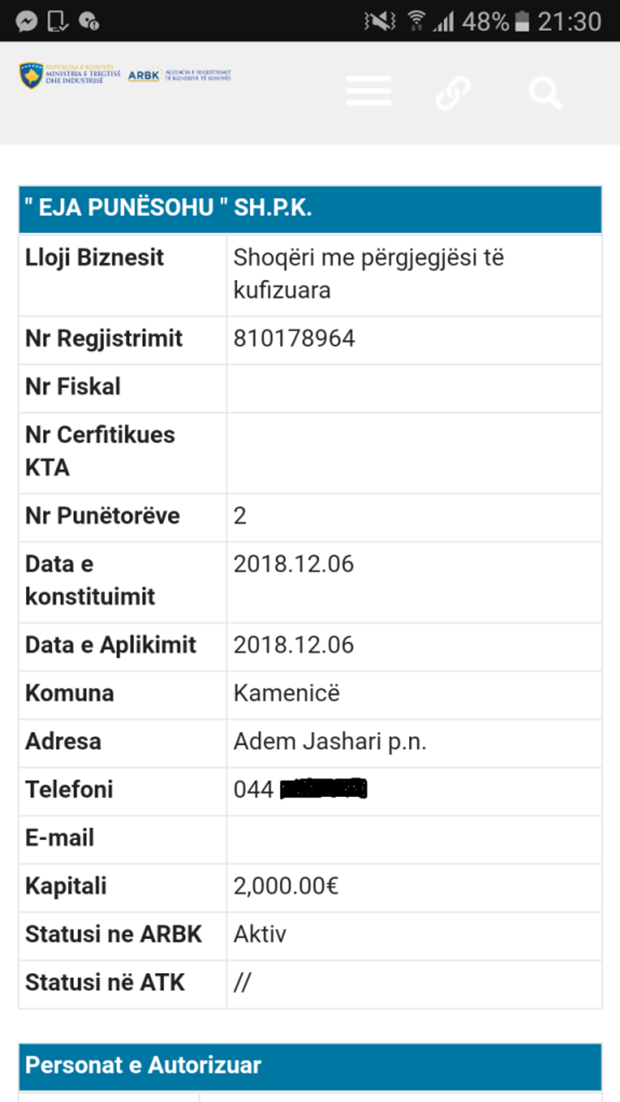This screenshot has width=620, height=1102.
Task: Tap the search magnifier icon
Action: click(545, 93)
